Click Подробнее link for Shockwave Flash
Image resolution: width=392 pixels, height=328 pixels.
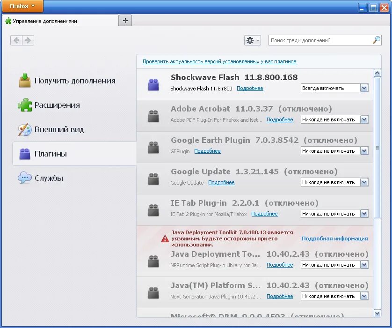click(250, 89)
